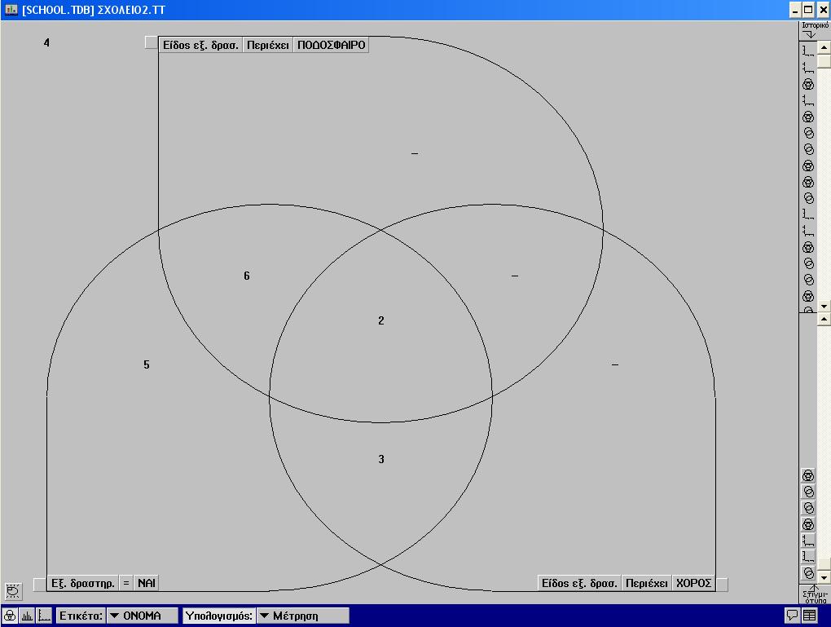The image size is (831, 627).
Task: Click Περιέχει operator beside ΧΟΡΟΣ
Action: pyautogui.click(x=647, y=583)
